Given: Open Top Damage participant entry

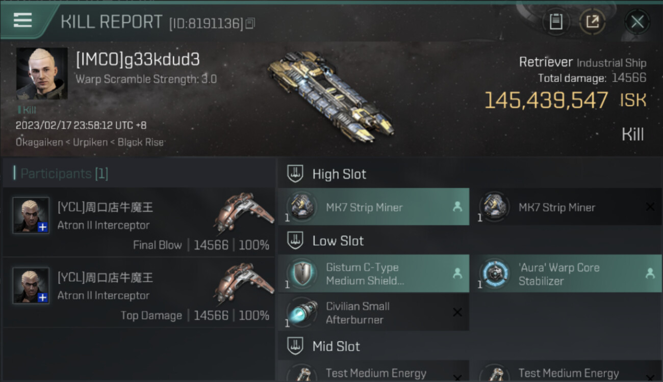Looking at the screenshot, I should click(139, 292).
